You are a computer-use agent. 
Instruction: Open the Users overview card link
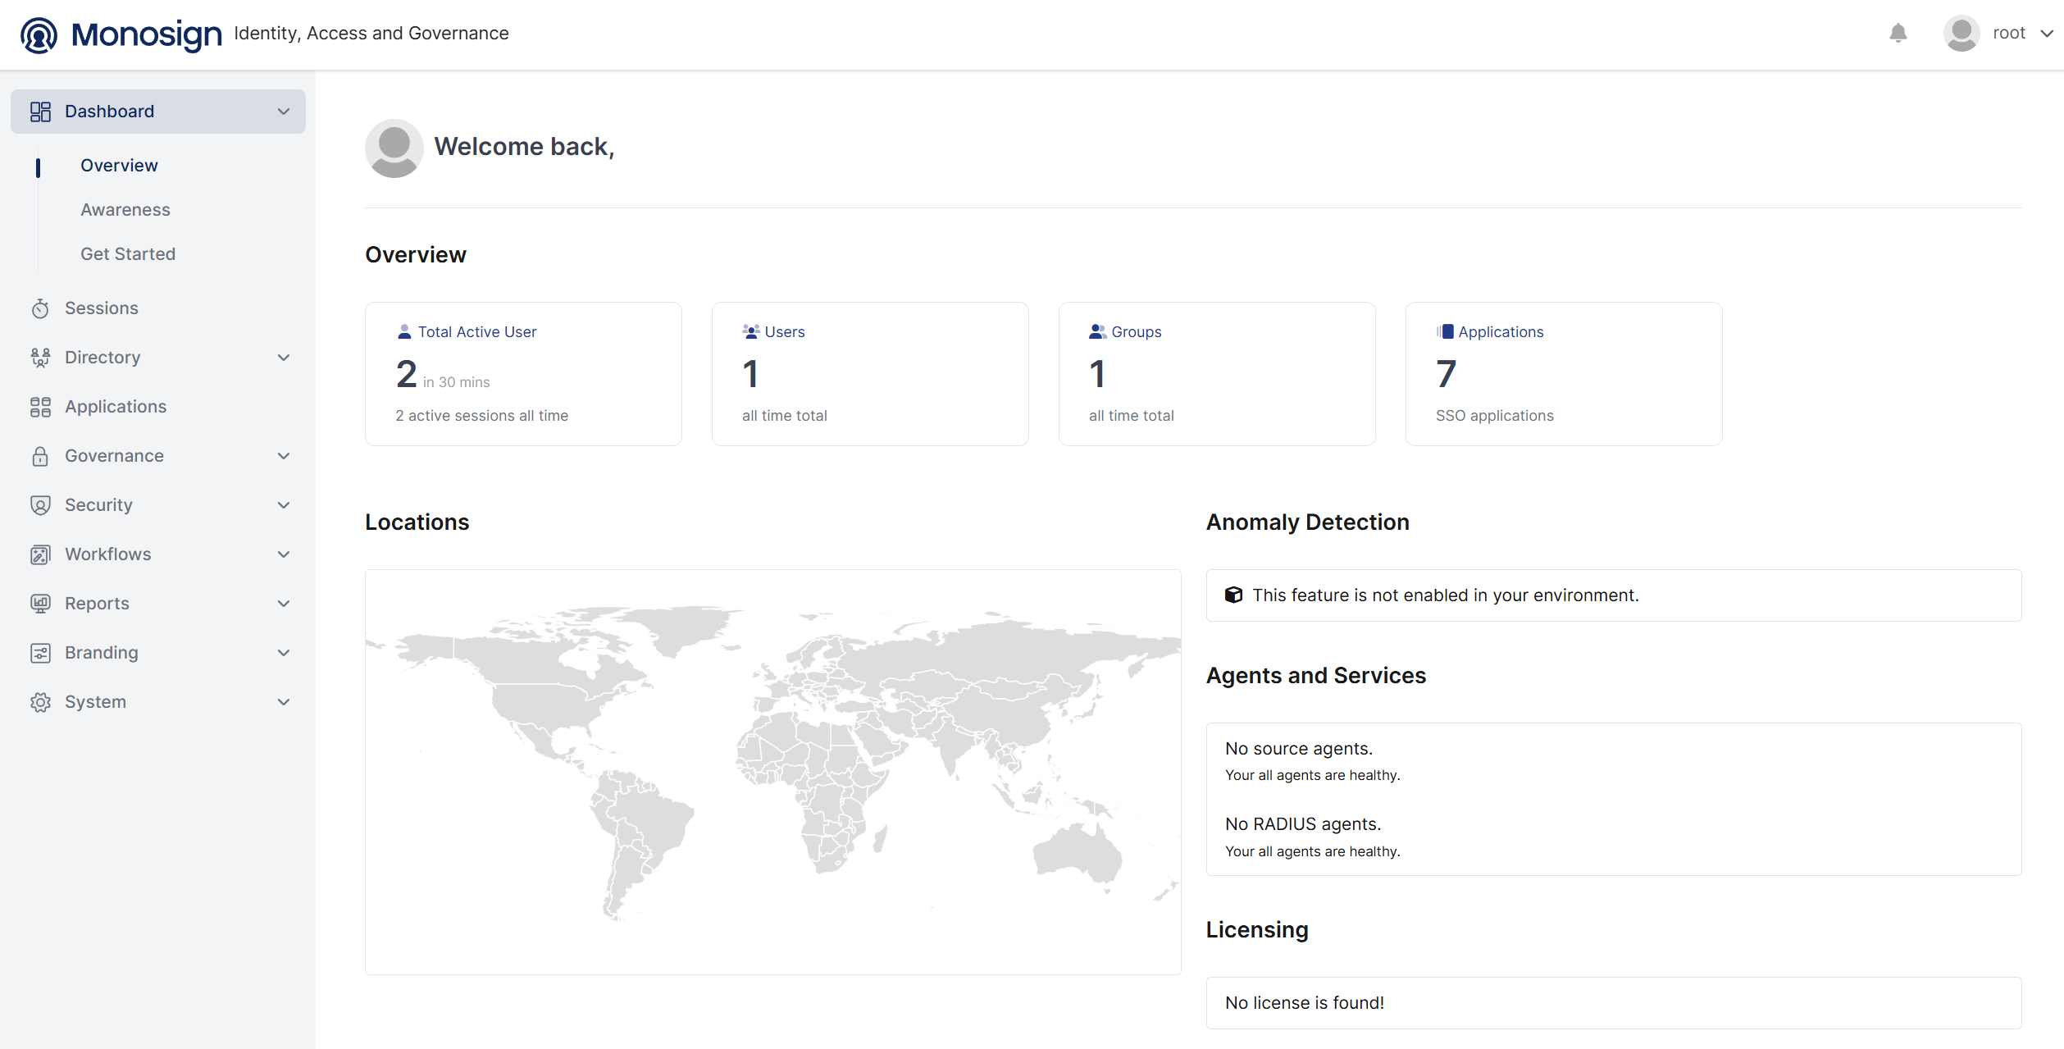784,332
